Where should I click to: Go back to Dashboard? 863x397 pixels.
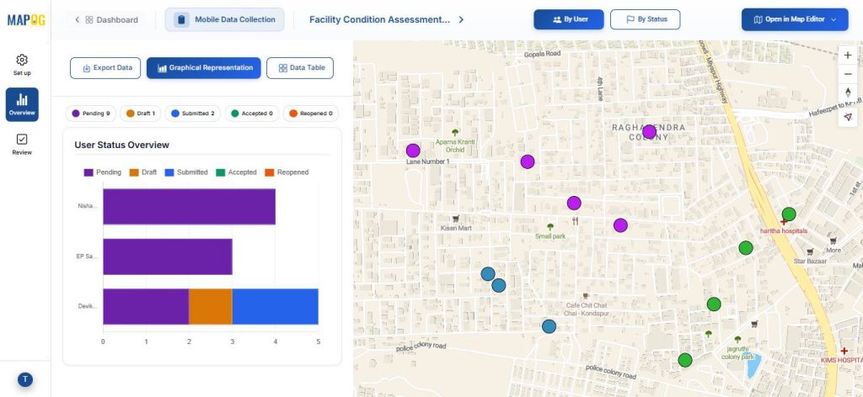tap(106, 19)
